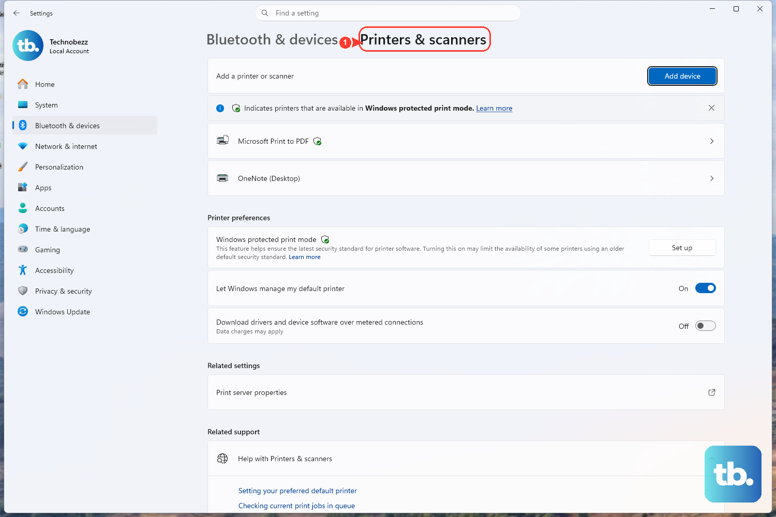This screenshot has height=517, width=776.
Task: Select Network & internet
Action: 85,146
